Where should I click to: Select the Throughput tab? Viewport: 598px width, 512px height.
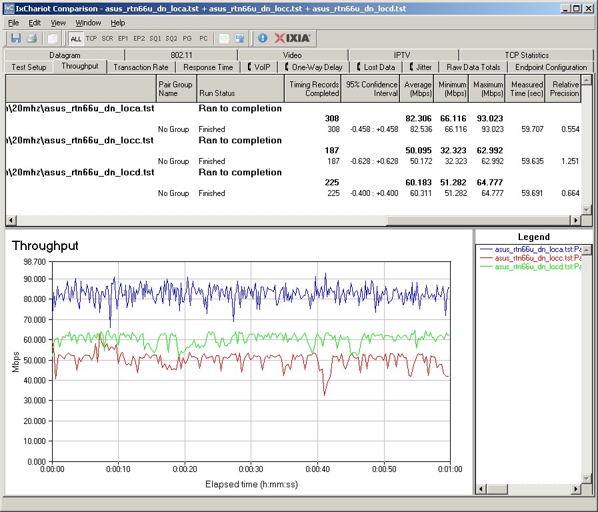[x=80, y=67]
